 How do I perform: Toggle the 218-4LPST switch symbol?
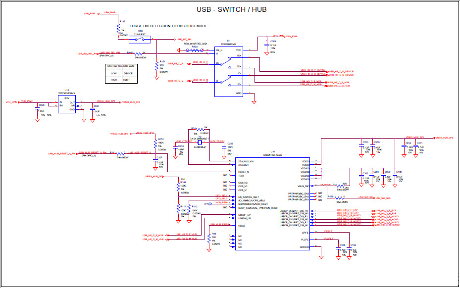tap(140, 40)
